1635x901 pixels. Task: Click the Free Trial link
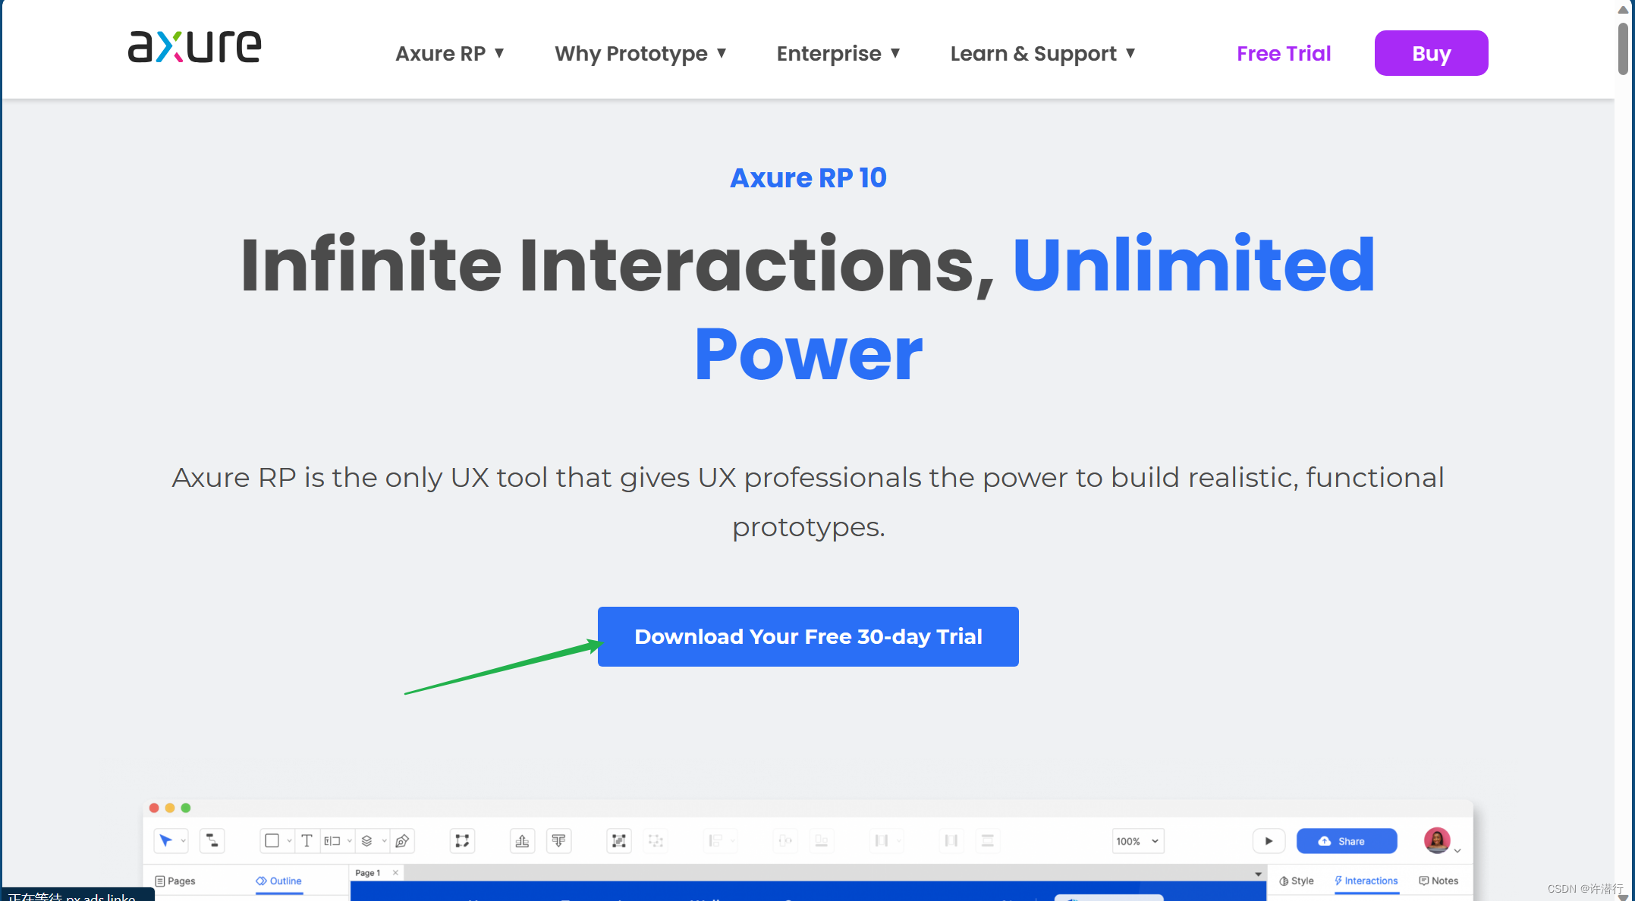(x=1284, y=52)
